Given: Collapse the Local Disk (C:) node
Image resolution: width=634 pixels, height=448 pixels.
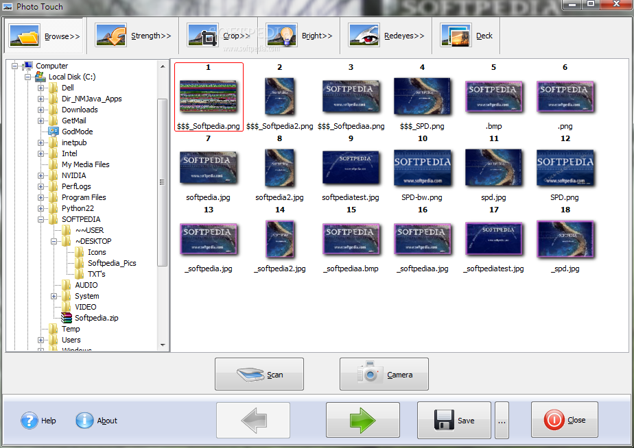Looking at the screenshot, I should 27,77.
